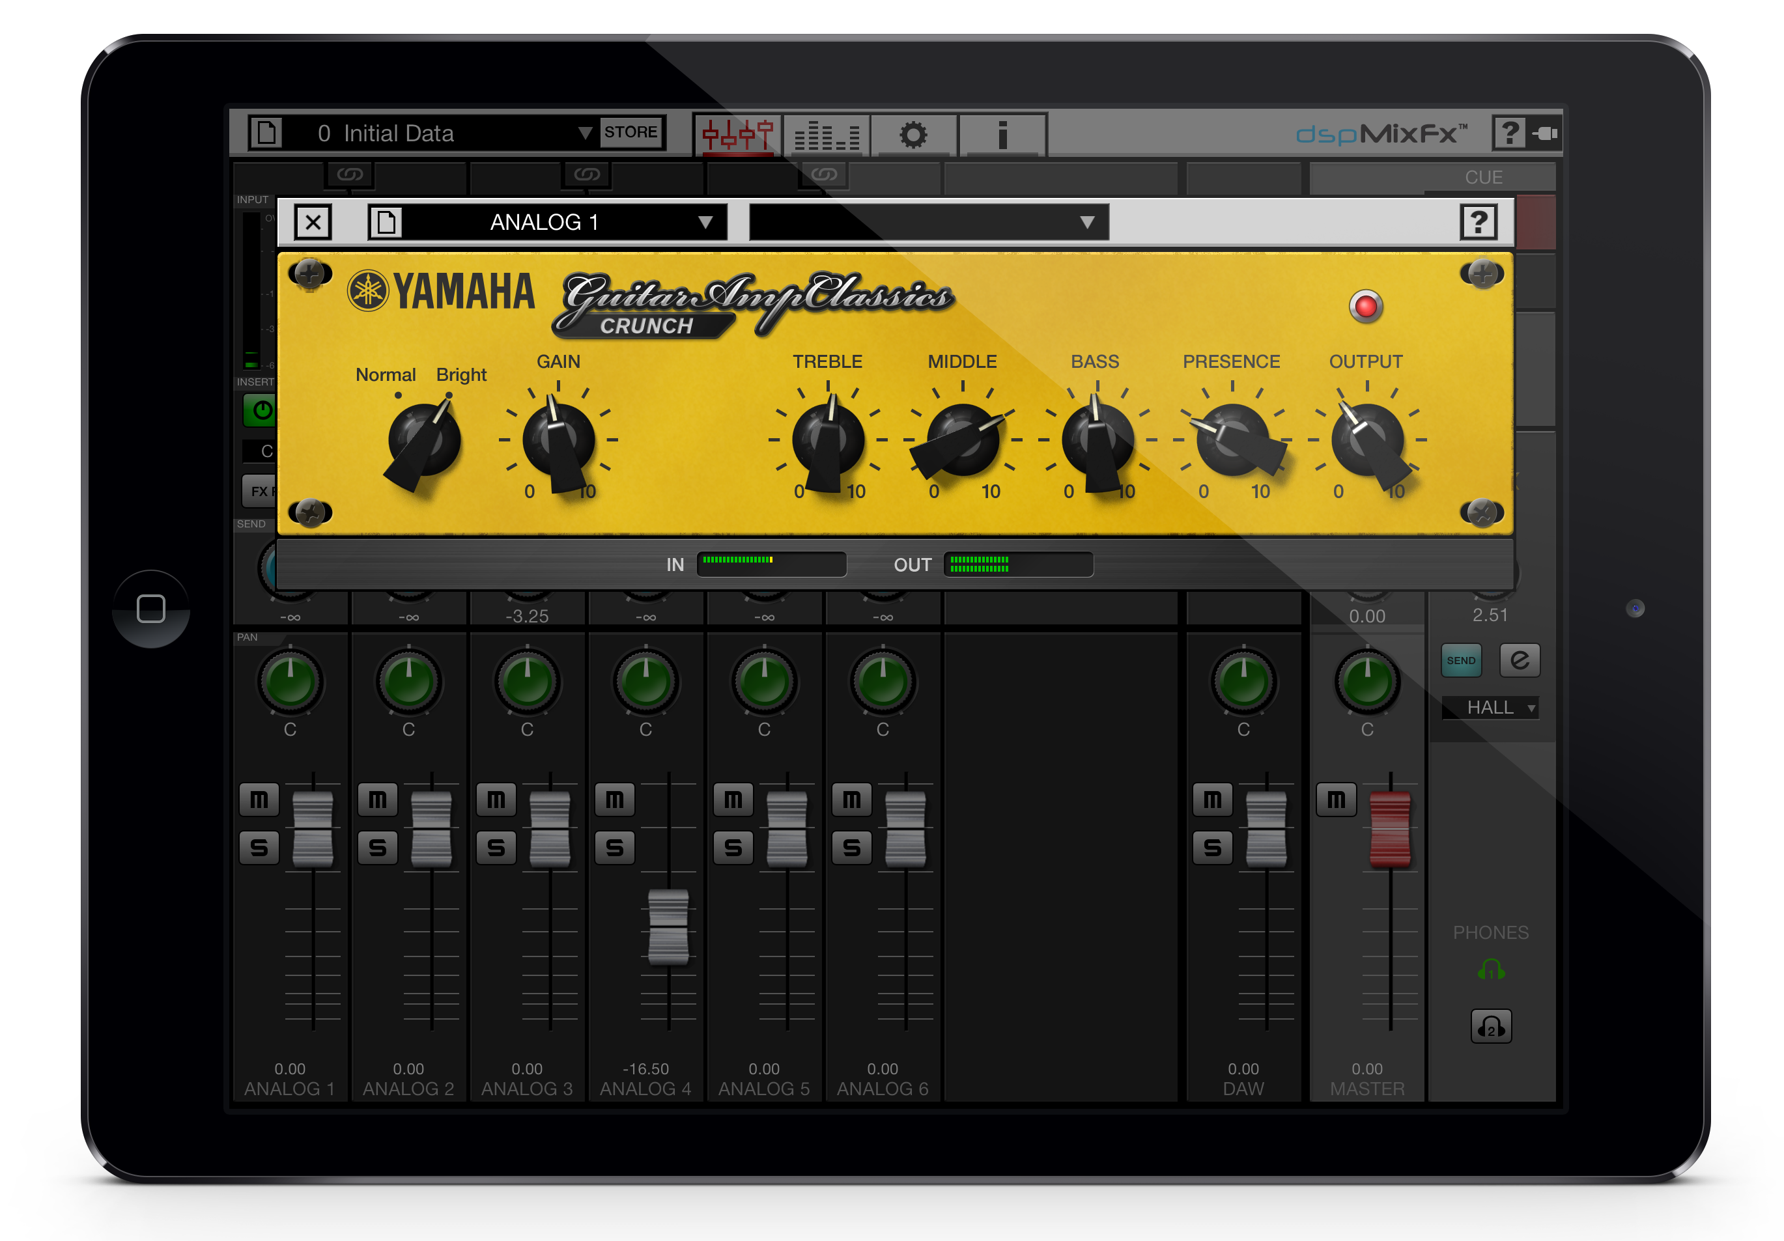Mute the ANALOG 3 channel
This screenshot has height=1241, width=1784.
coord(496,799)
